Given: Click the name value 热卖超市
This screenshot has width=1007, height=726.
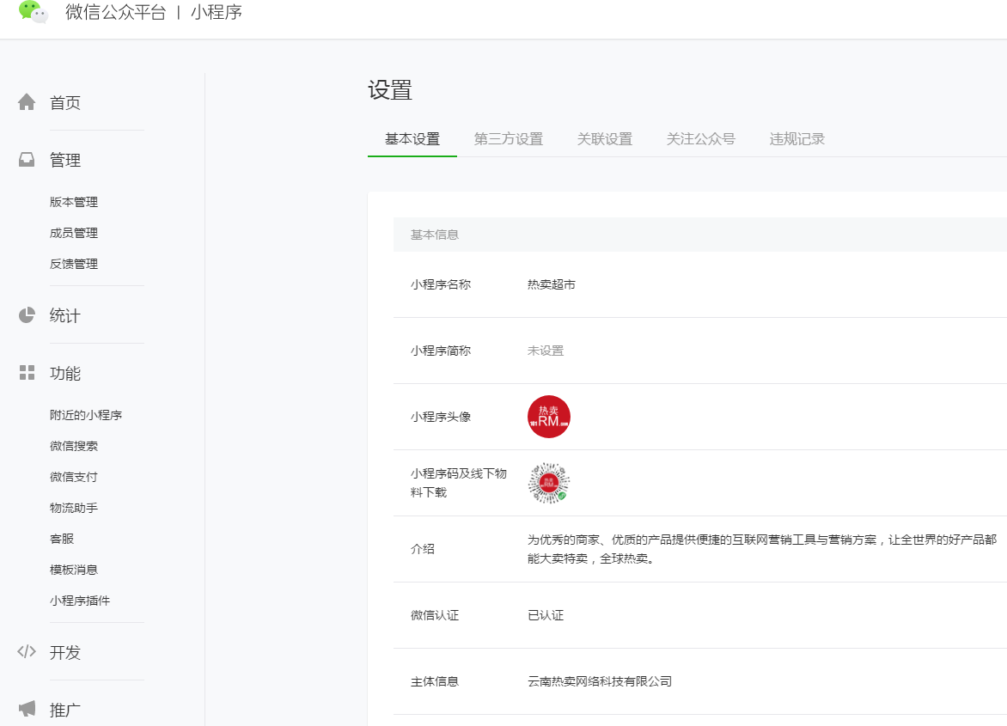Looking at the screenshot, I should coord(552,284).
